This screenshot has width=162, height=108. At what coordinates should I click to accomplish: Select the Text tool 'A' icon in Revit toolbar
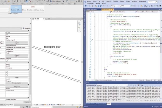[17, 1]
